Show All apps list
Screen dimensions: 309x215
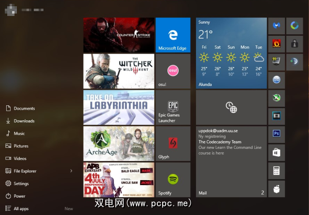click(x=17, y=209)
